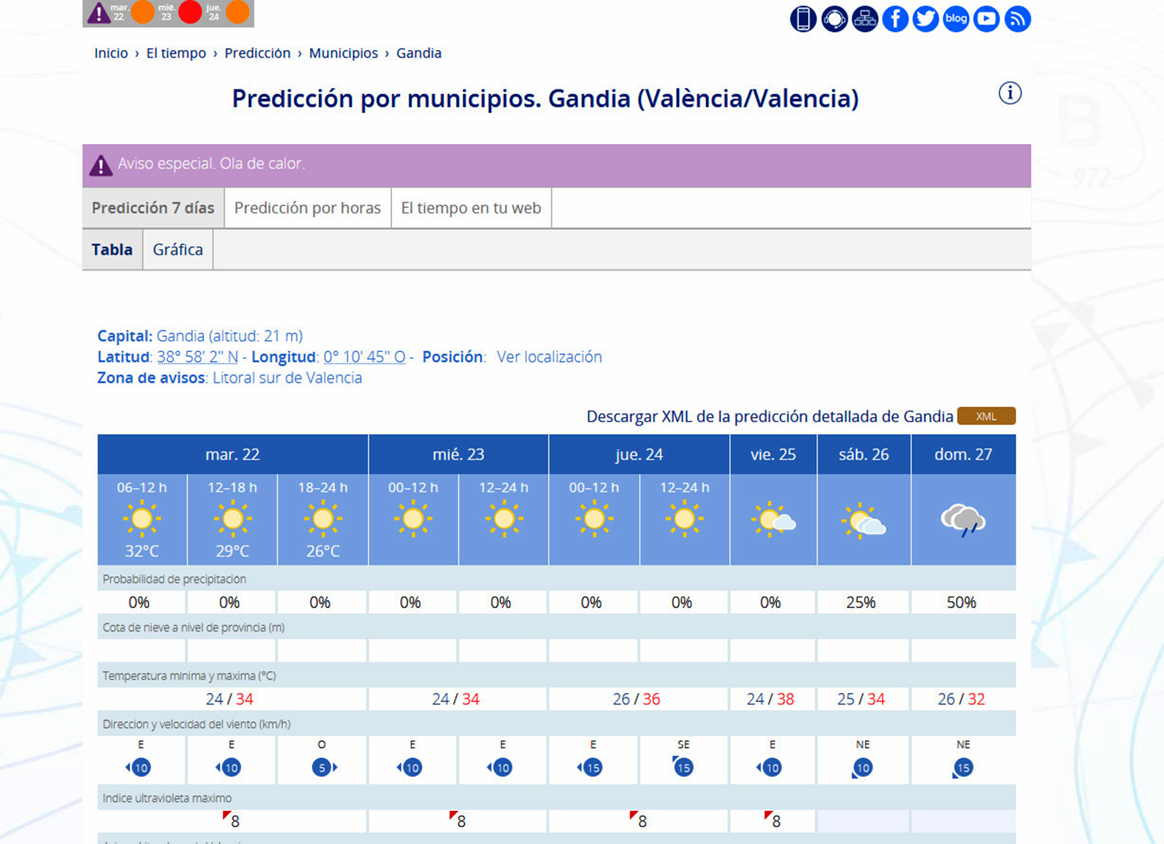Screen dimensions: 1164x844
Task: Switch to the Gráfica view tab
Action: click(178, 250)
